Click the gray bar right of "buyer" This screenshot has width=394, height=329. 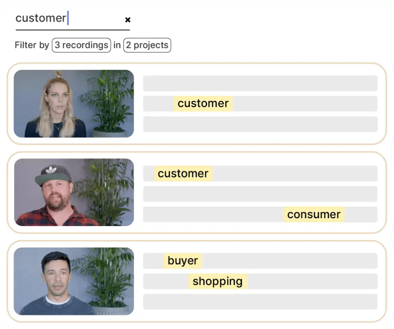[289, 261]
